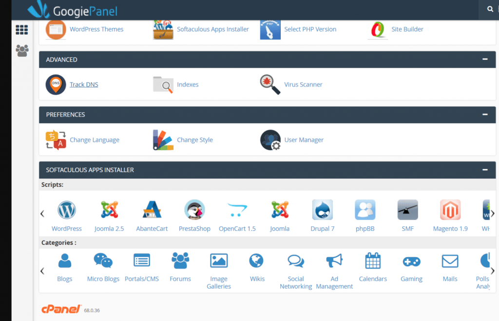Collapse the PREFERENCES section
This screenshot has height=321, width=499.
(x=484, y=115)
